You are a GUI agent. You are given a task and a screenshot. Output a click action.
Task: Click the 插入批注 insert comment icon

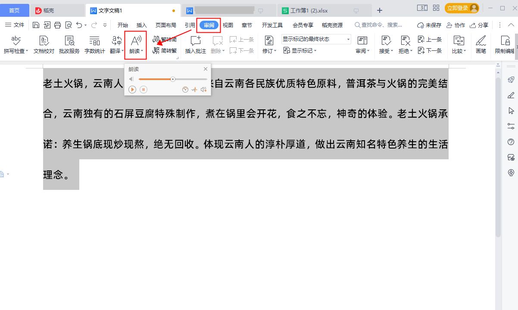(195, 44)
